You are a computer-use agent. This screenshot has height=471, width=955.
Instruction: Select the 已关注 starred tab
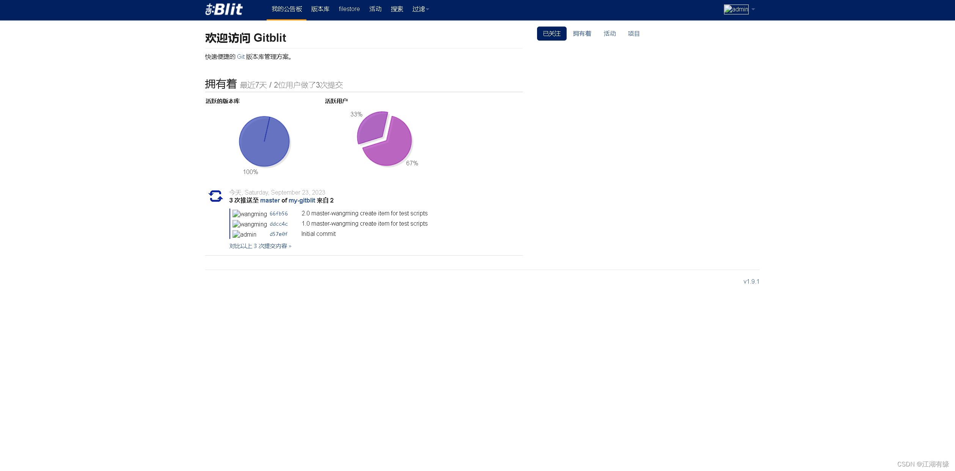[551, 34]
